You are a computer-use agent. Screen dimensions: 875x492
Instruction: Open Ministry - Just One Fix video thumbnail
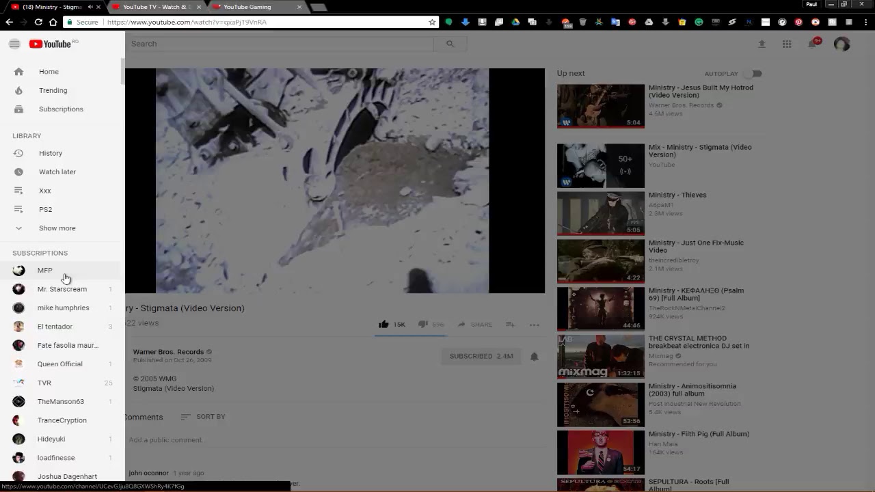coord(601,260)
